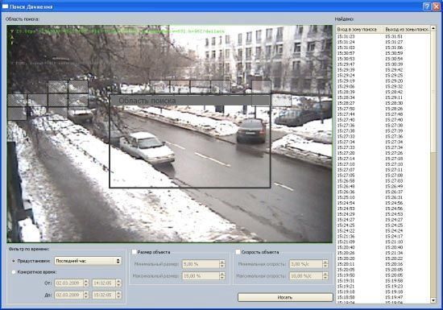Sort by Выход из зоны поиска column header
443x310 pixels.
tap(407, 29)
